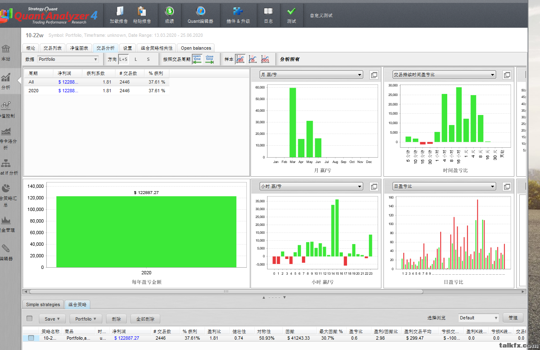Sort by the 净利润 column header in strategy list
This screenshot has height=350, width=540.
coord(131,331)
